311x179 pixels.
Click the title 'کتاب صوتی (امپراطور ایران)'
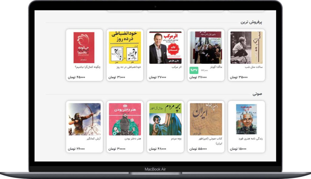[210, 141]
